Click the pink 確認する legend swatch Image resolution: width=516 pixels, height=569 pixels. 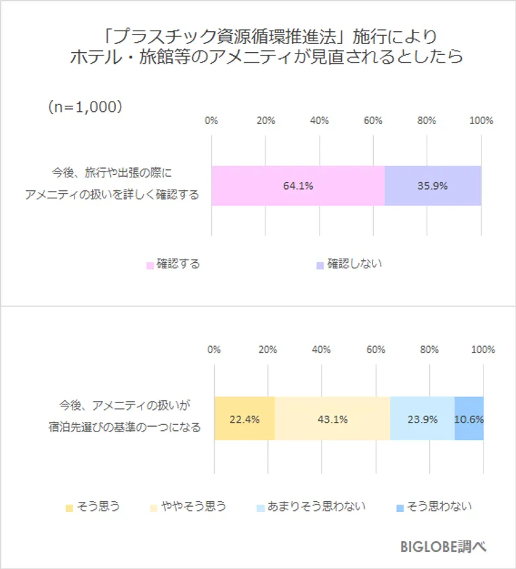tap(150, 265)
